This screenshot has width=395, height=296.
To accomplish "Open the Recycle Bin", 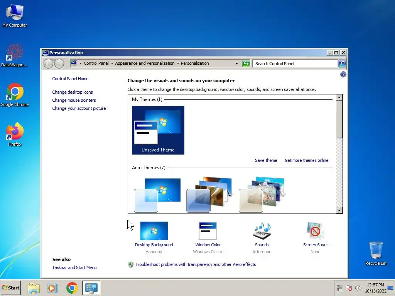I will pos(376,253).
